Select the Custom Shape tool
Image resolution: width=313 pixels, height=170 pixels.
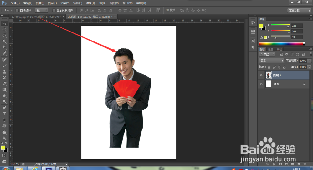click(x=4, y=126)
